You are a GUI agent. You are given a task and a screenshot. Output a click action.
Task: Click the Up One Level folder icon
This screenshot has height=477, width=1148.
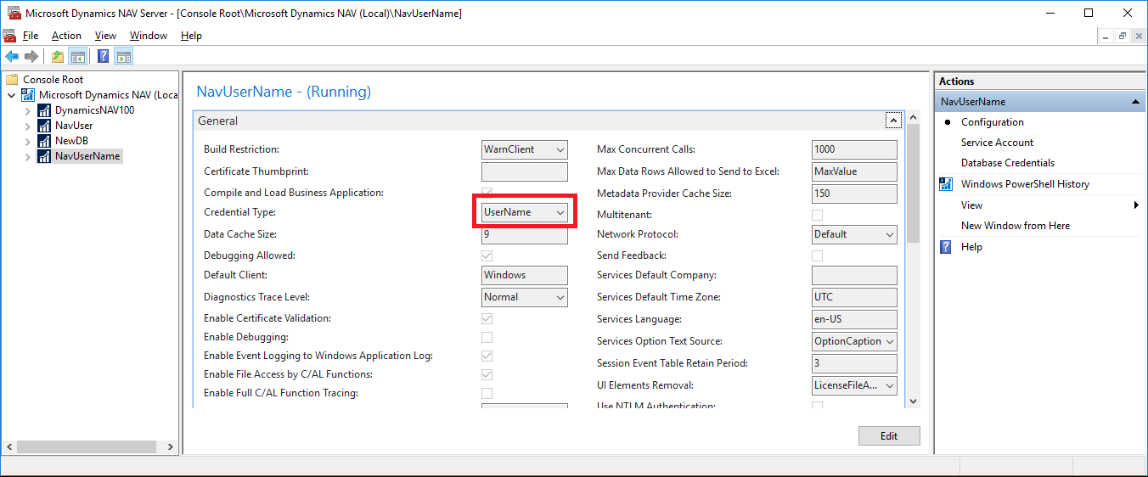click(57, 57)
